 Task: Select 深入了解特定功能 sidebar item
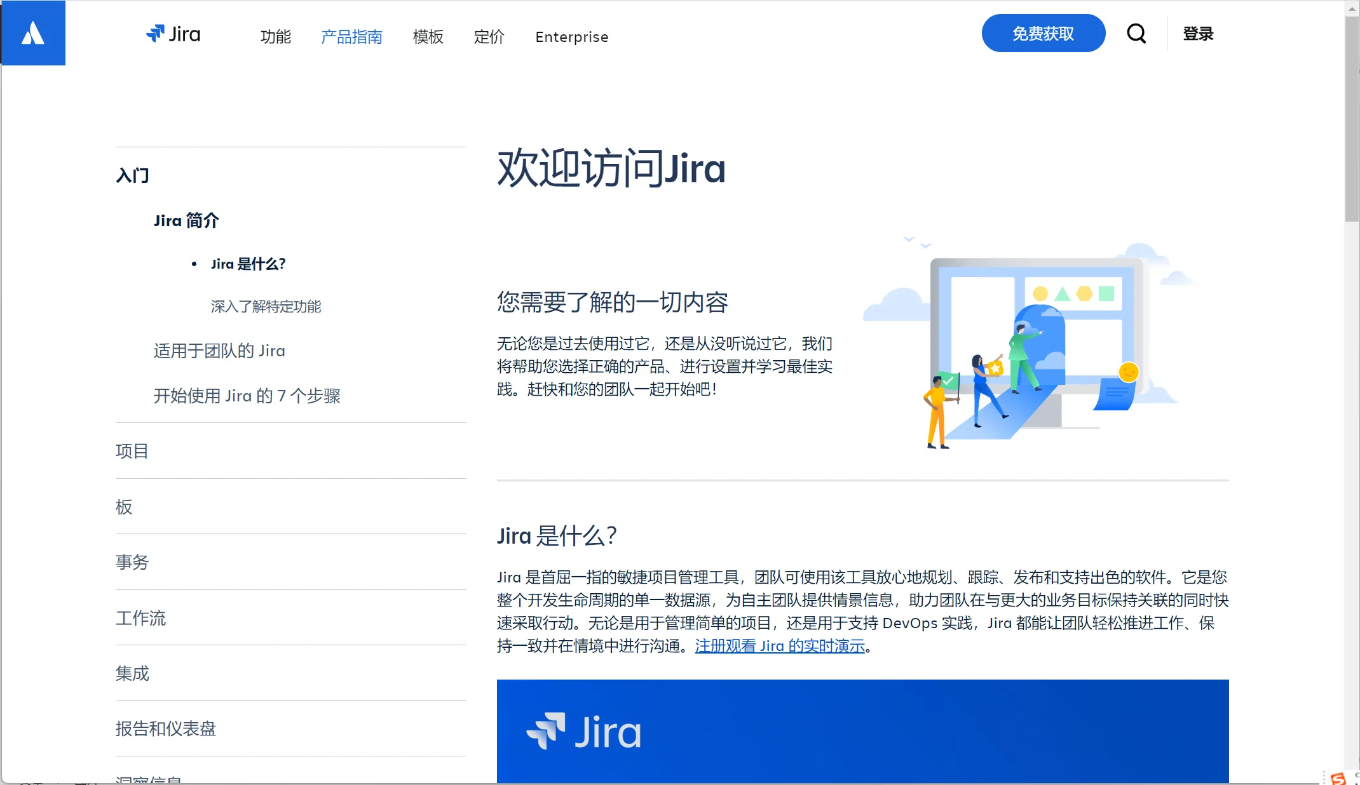(x=266, y=306)
